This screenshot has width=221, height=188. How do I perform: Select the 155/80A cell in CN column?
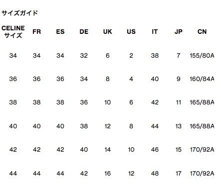click(202, 56)
